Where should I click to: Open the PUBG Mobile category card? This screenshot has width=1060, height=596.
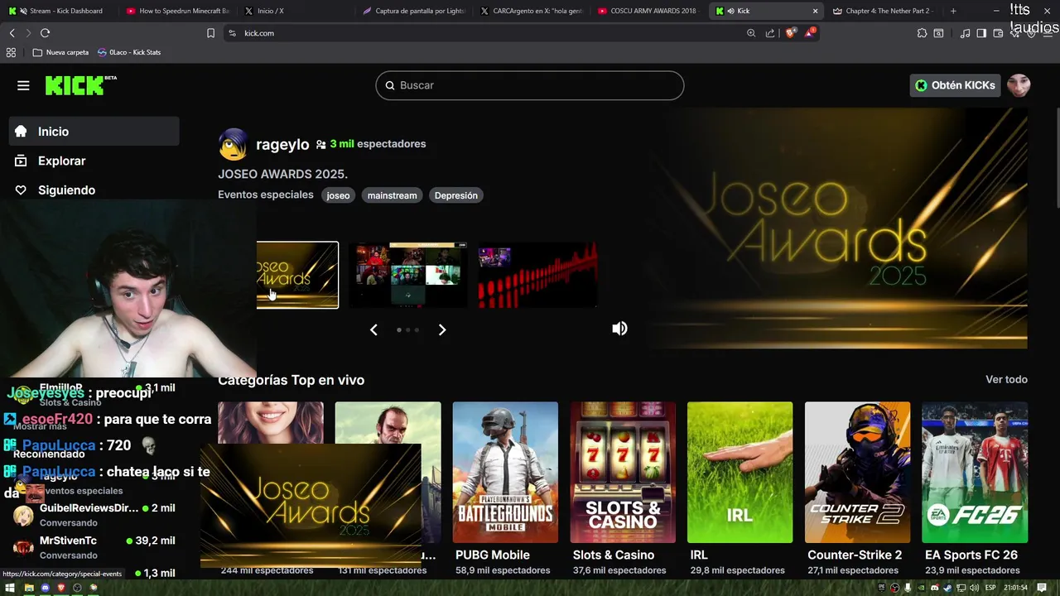[505, 473]
